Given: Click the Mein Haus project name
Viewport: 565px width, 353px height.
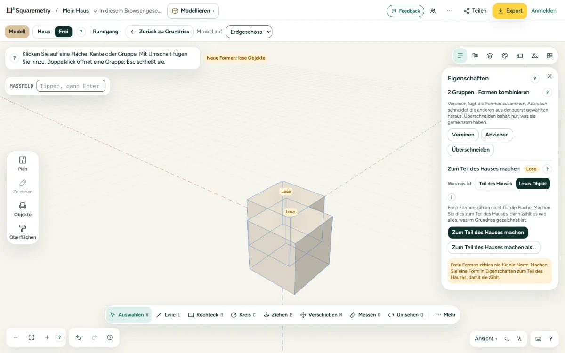Looking at the screenshot, I should [76, 11].
